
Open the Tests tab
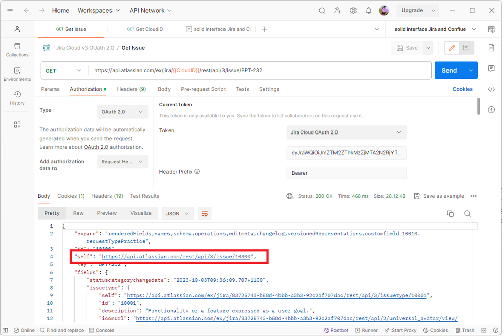point(242,89)
